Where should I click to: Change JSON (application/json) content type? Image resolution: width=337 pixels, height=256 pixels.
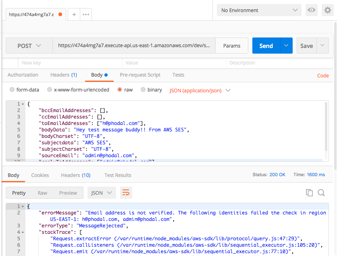[200, 90]
